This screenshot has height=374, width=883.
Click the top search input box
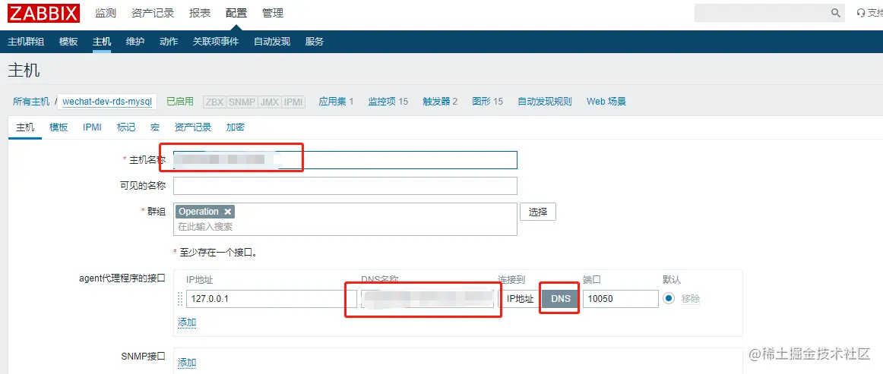point(762,13)
